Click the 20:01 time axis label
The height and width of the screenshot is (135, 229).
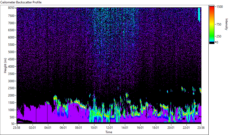(171, 128)
